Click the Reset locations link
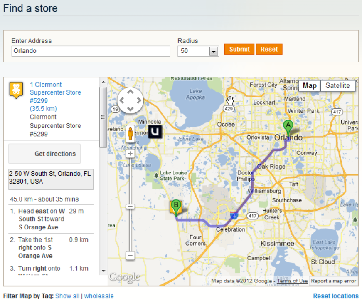Screen dimensions: 362x304 click(336, 296)
